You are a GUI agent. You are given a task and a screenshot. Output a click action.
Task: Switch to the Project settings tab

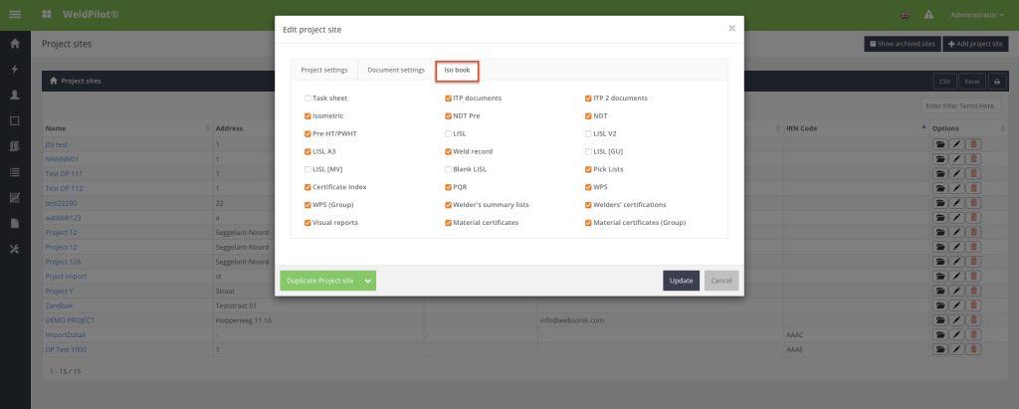324,70
